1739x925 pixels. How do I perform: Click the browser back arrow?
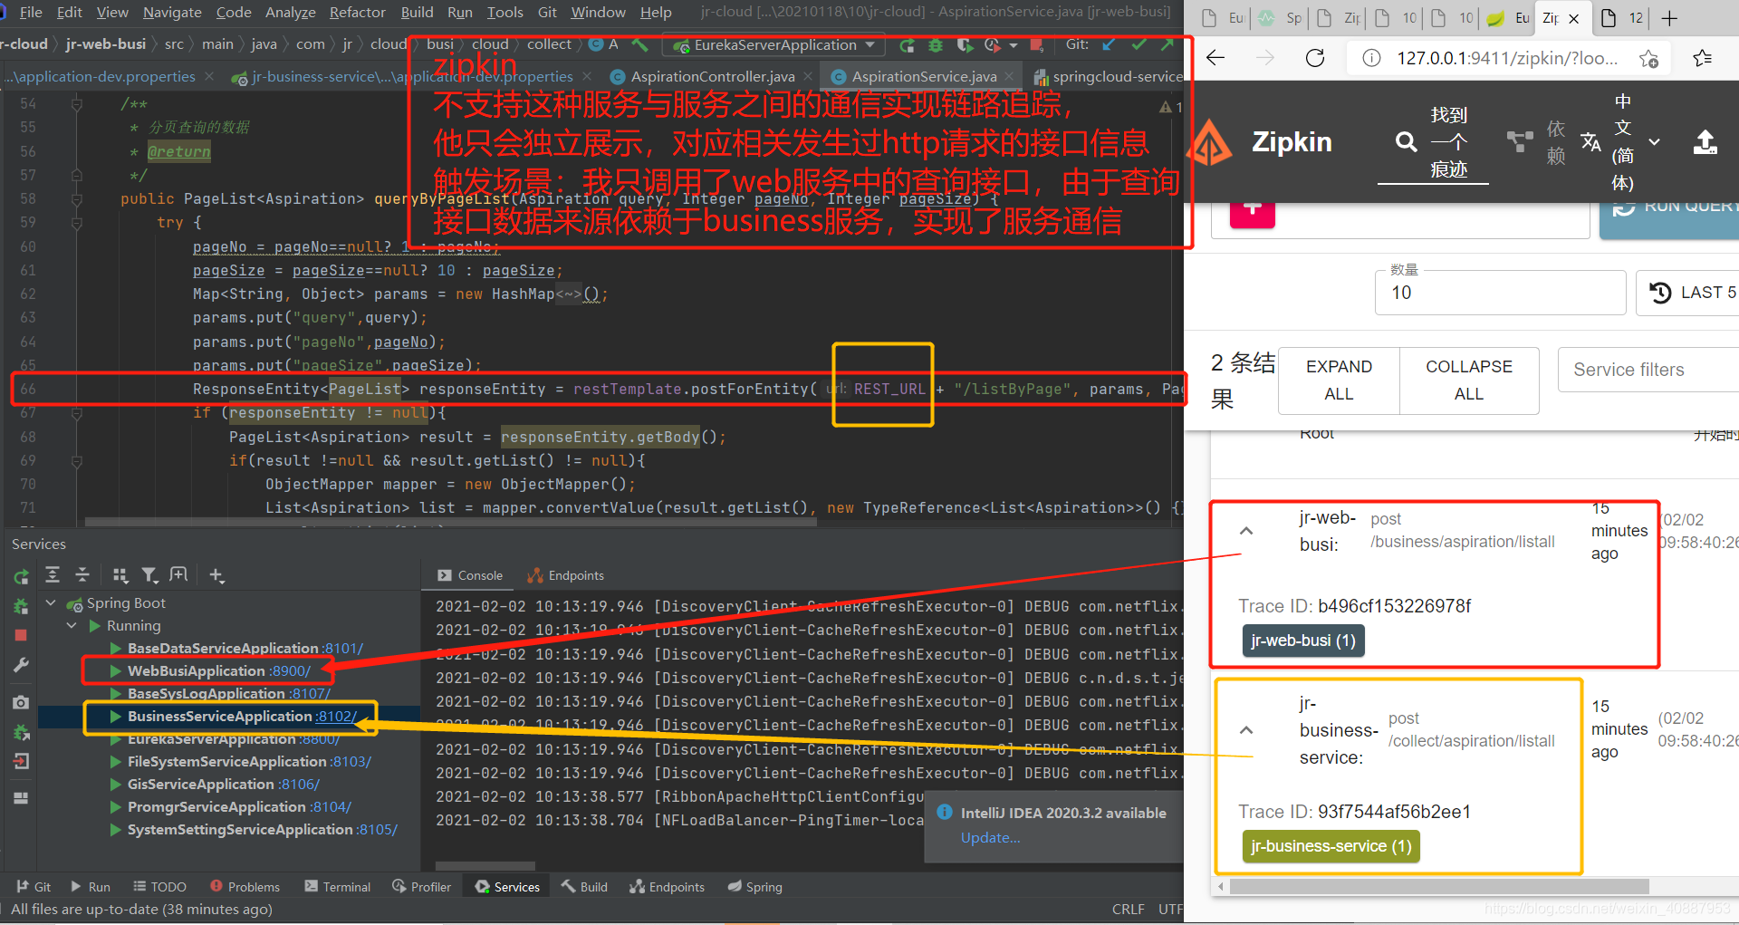click(x=1215, y=58)
